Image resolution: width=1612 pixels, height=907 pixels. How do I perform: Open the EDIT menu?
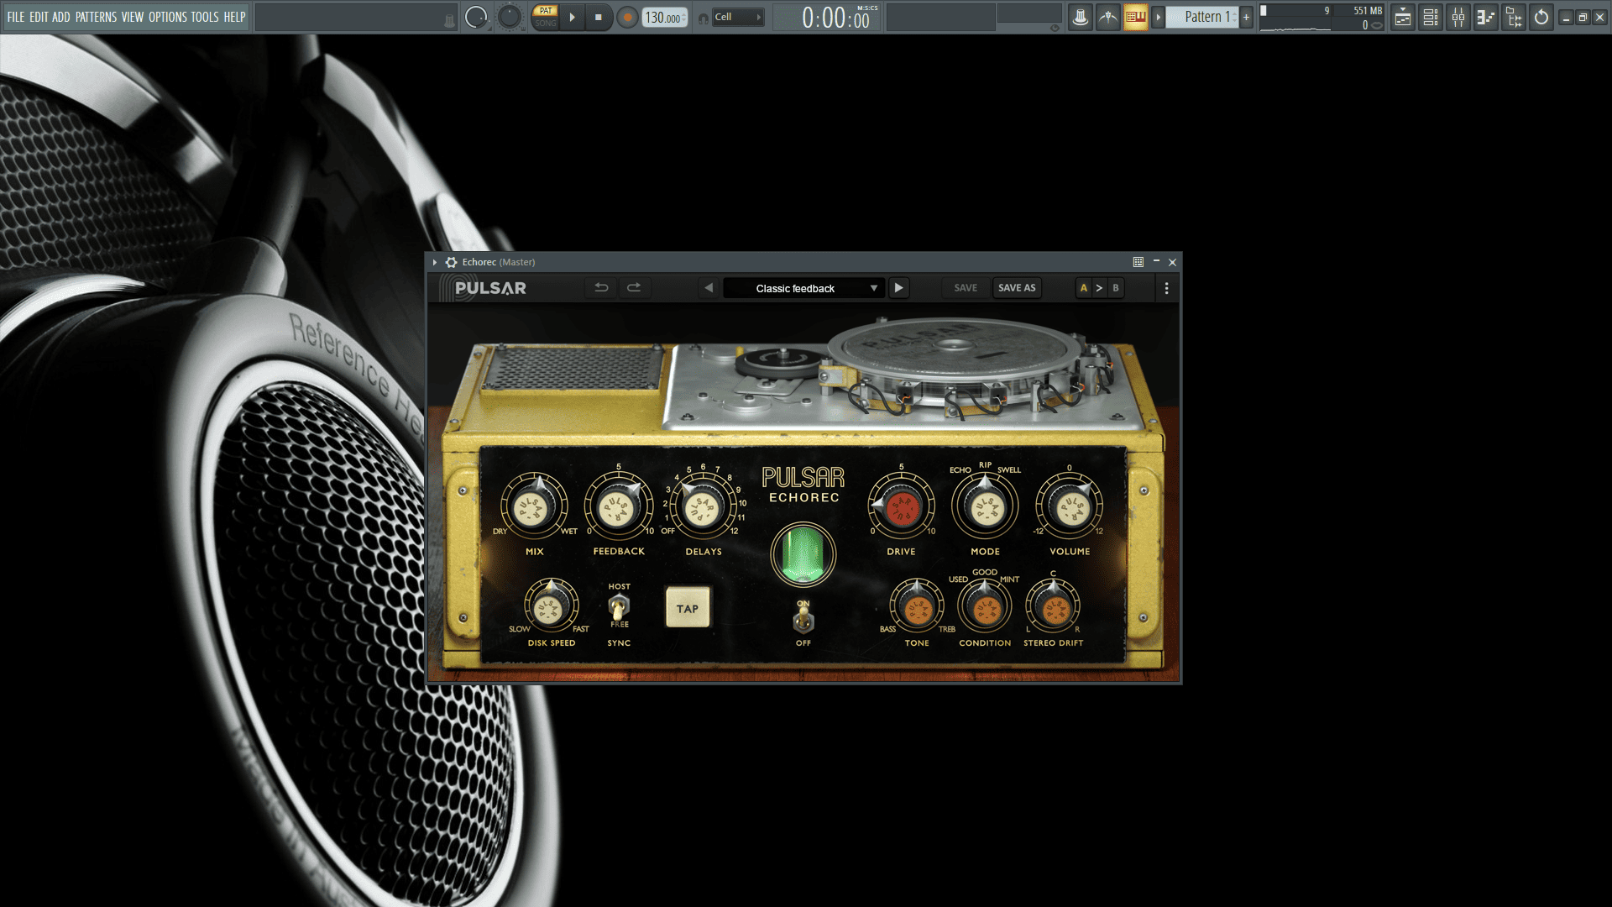pyautogui.click(x=39, y=17)
